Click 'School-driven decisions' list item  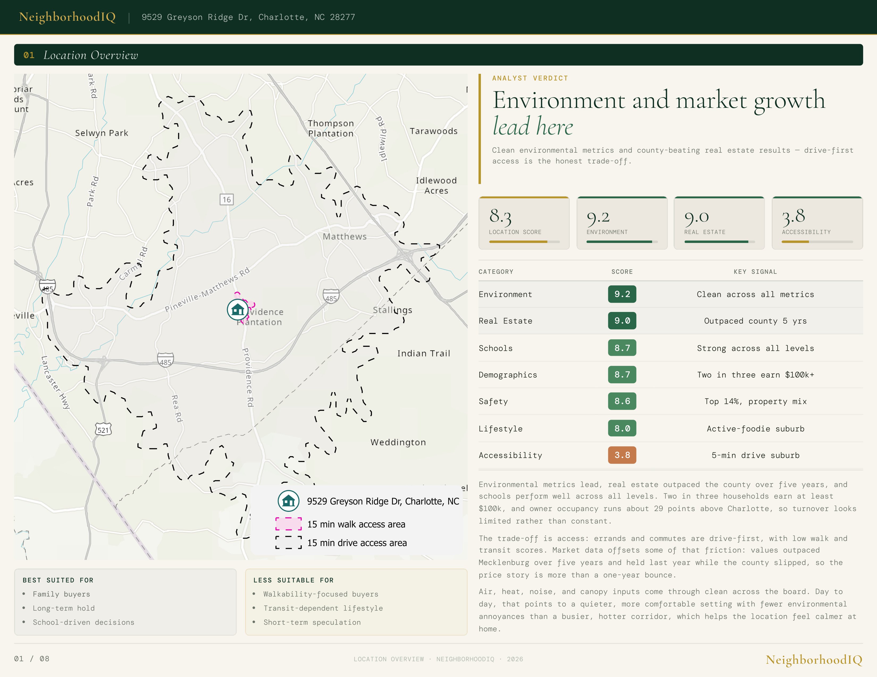83,622
